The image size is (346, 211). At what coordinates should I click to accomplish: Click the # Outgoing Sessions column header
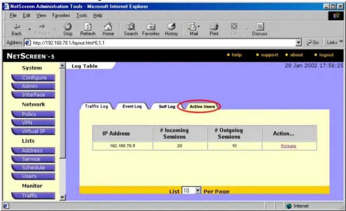point(234,133)
